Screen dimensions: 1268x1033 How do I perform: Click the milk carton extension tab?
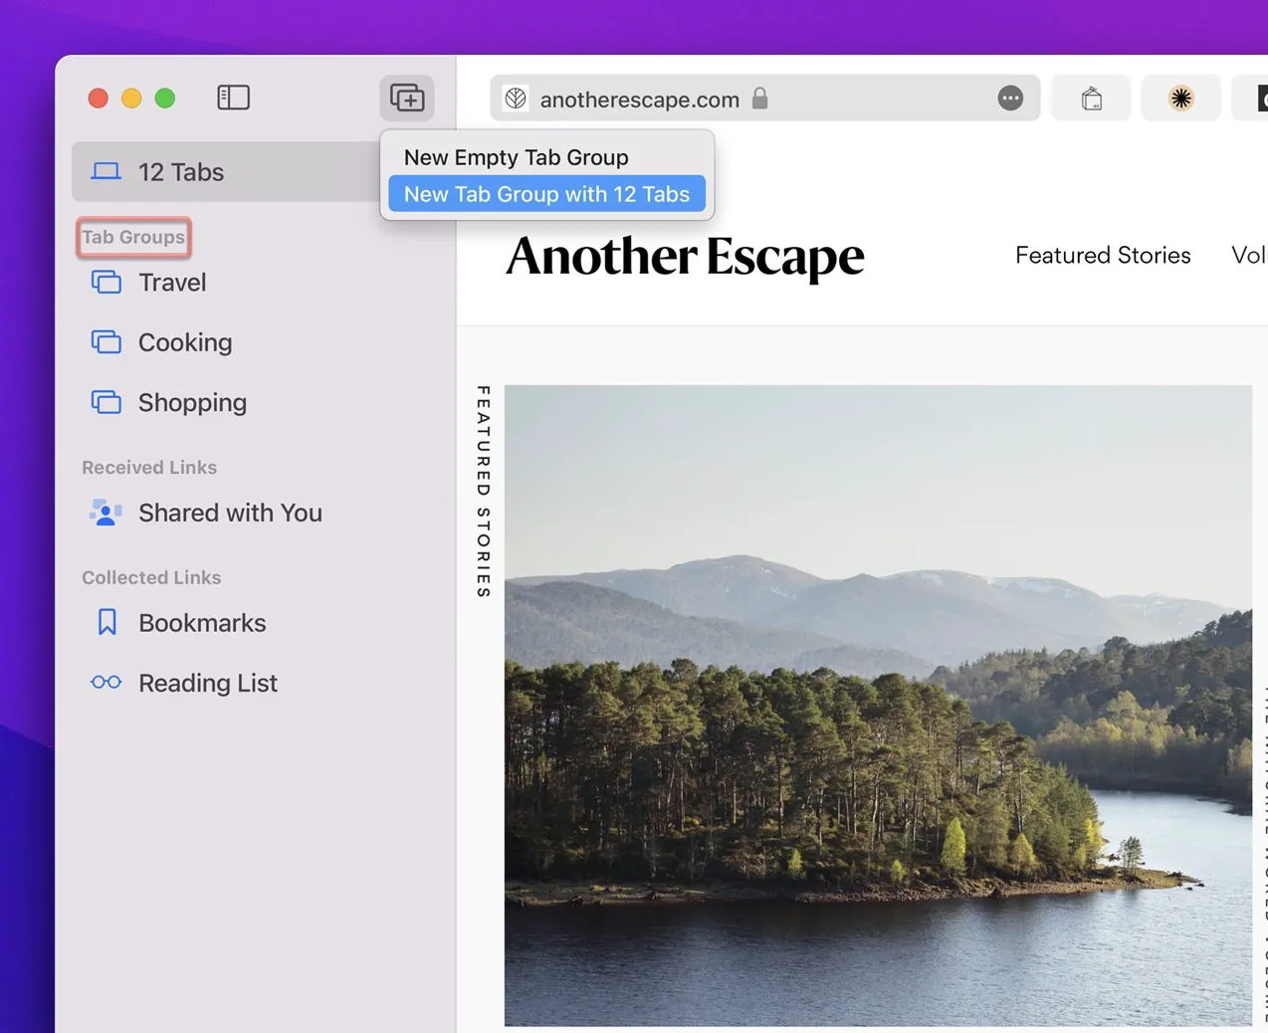tap(1091, 99)
